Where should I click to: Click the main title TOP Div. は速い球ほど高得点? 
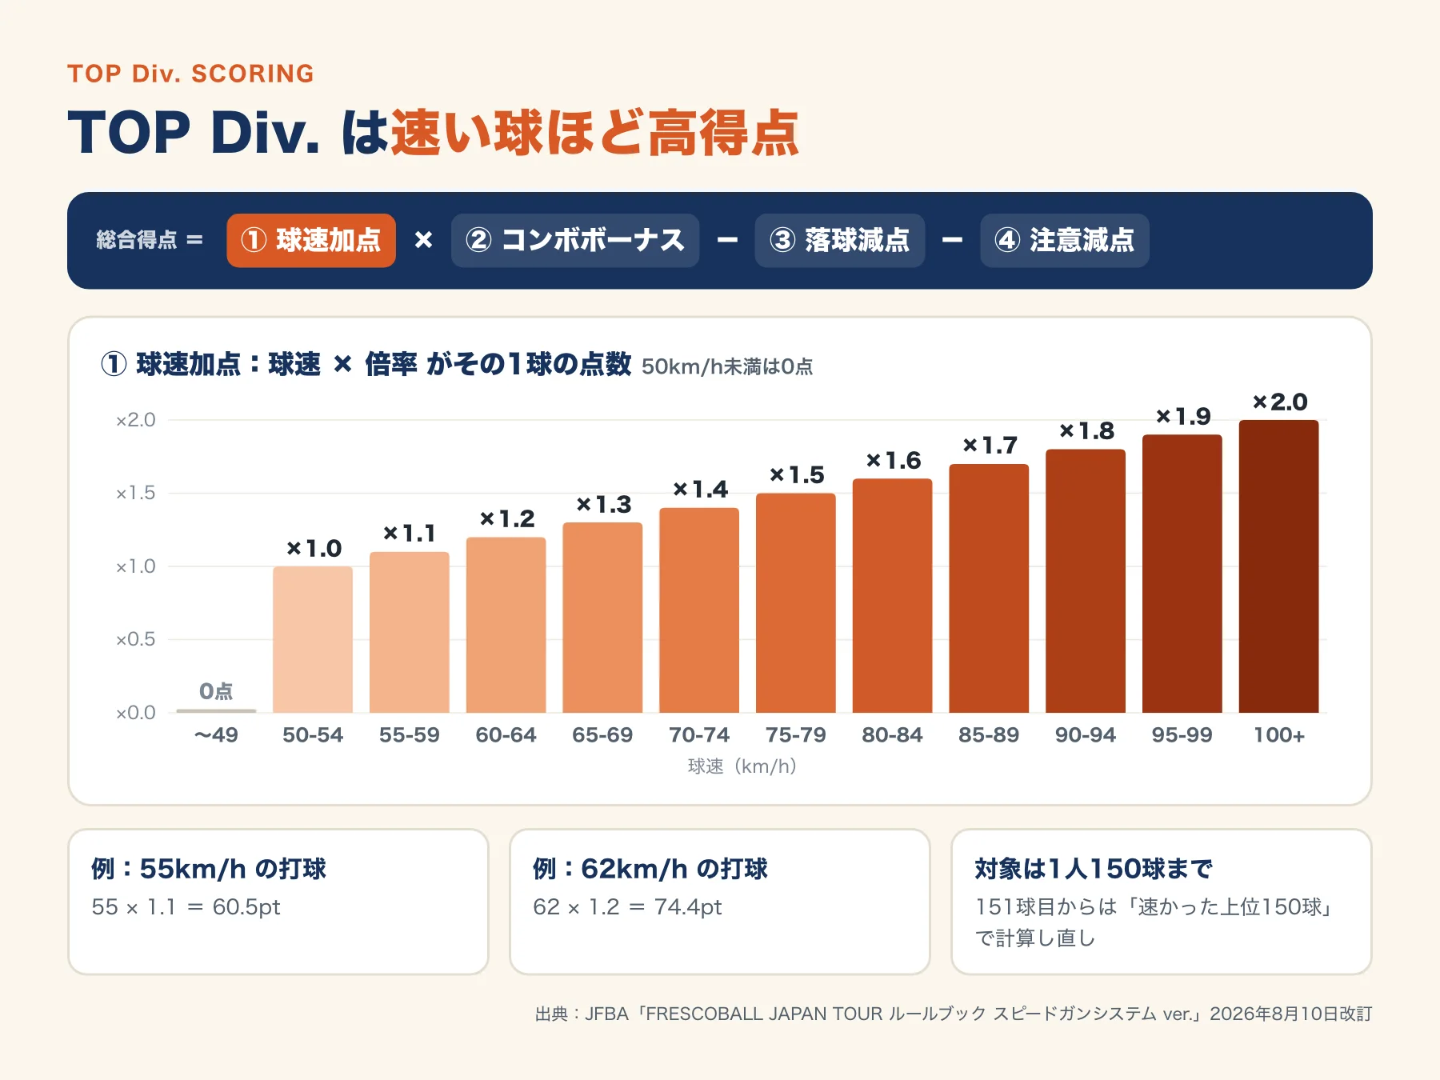433,133
